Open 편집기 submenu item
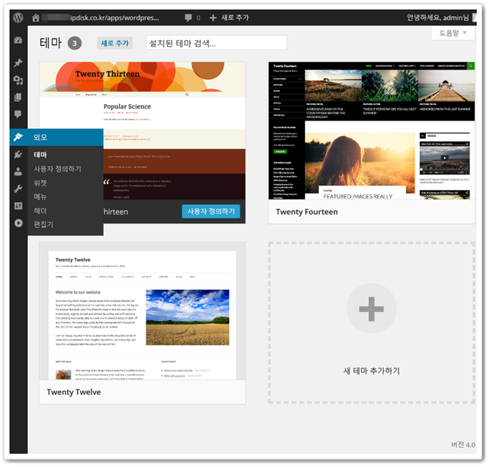This screenshot has width=490, height=467. 43,224
